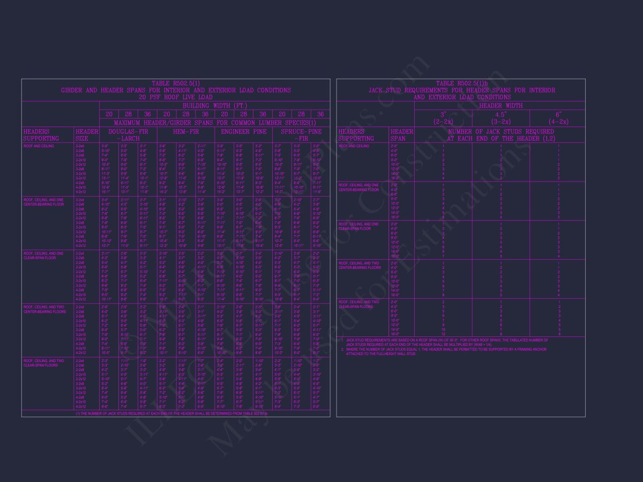Select the 4.5" (3-2x) header width cell

500,118
